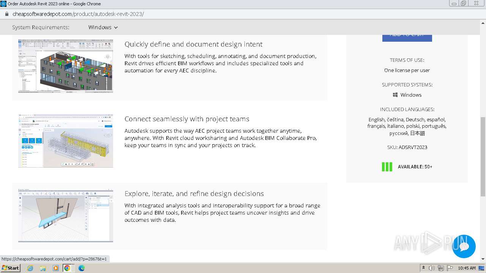
Task: Click the browser address bar URL
Action: pyautogui.click(x=78, y=14)
